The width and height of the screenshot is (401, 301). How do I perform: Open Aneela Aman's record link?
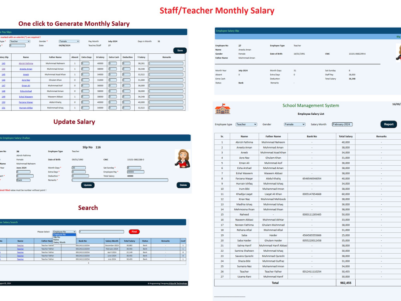pyautogui.click(x=26, y=69)
